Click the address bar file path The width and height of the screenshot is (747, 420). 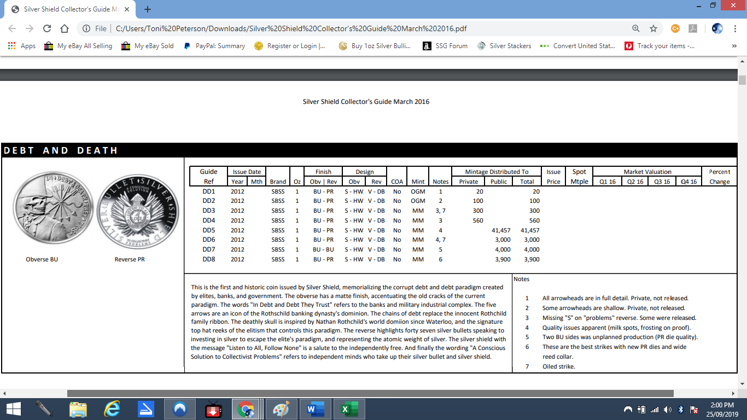(x=290, y=28)
